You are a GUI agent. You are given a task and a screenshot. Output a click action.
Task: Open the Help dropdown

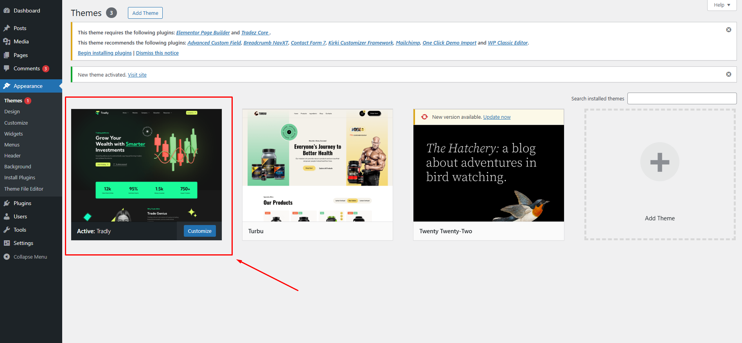pyautogui.click(x=722, y=5)
